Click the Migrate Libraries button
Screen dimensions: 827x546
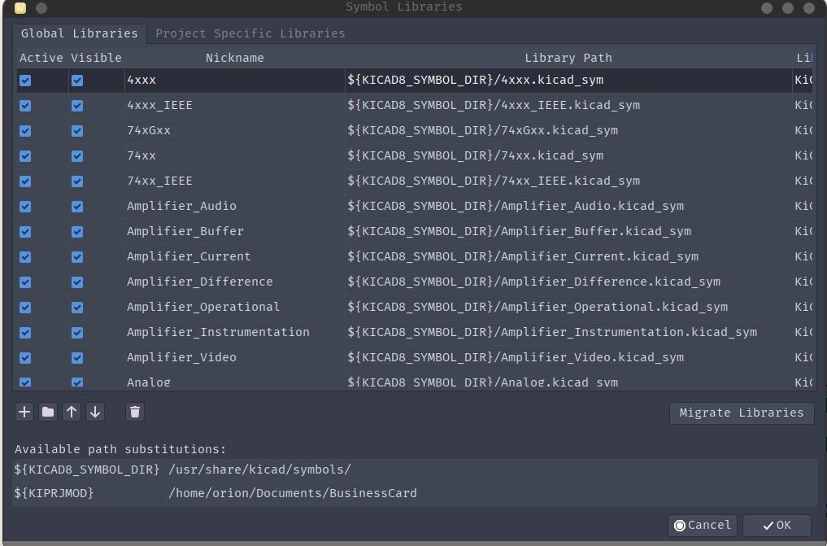(x=741, y=413)
